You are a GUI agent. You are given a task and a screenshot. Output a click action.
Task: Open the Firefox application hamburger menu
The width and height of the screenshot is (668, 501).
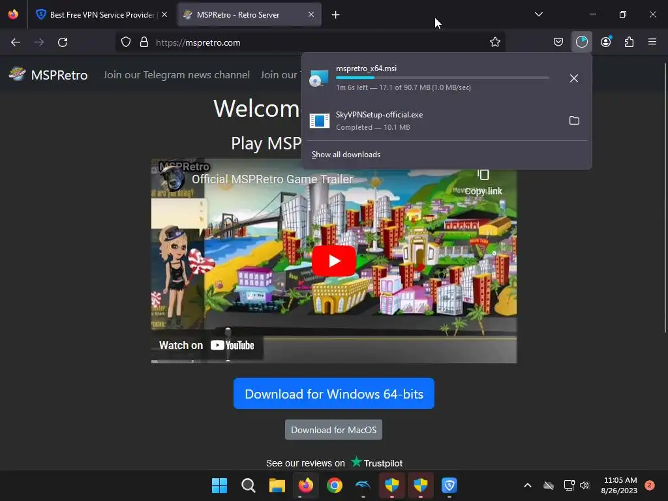tap(652, 42)
